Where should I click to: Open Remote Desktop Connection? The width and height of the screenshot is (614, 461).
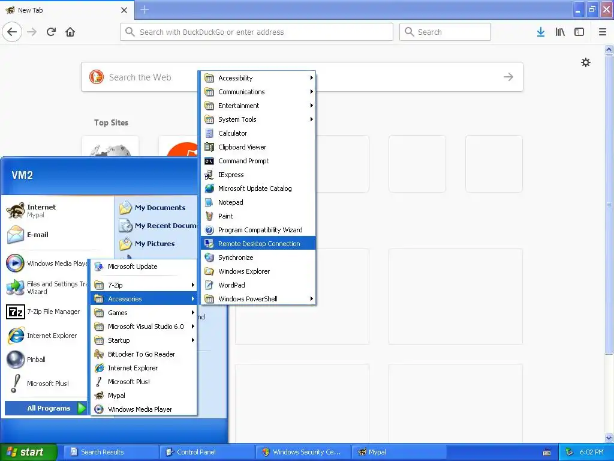click(258, 244)
